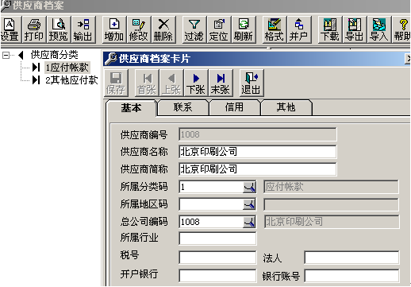Go to 下张 next record

click(x=196, y=83)
